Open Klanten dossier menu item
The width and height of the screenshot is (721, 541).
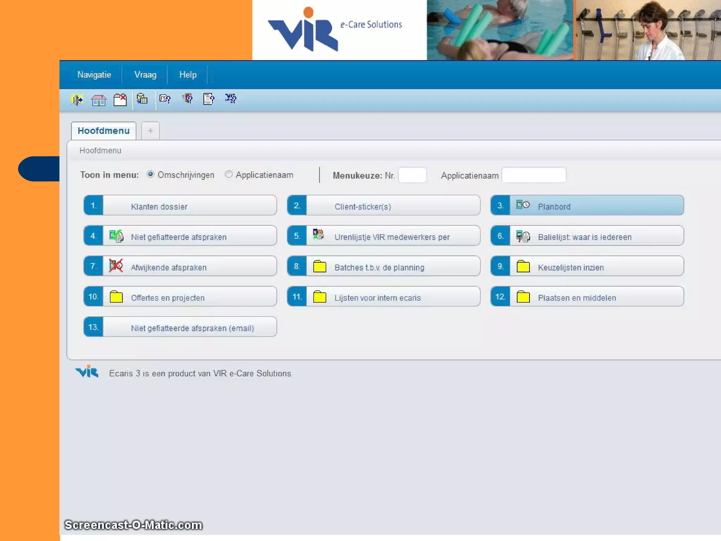[x=180, y=206]
